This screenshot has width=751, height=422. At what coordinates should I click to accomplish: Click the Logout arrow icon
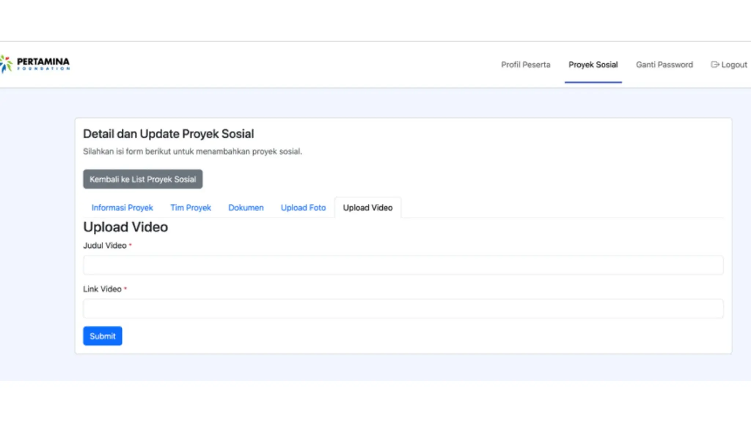pyautogui.click(x=714, y=64)
